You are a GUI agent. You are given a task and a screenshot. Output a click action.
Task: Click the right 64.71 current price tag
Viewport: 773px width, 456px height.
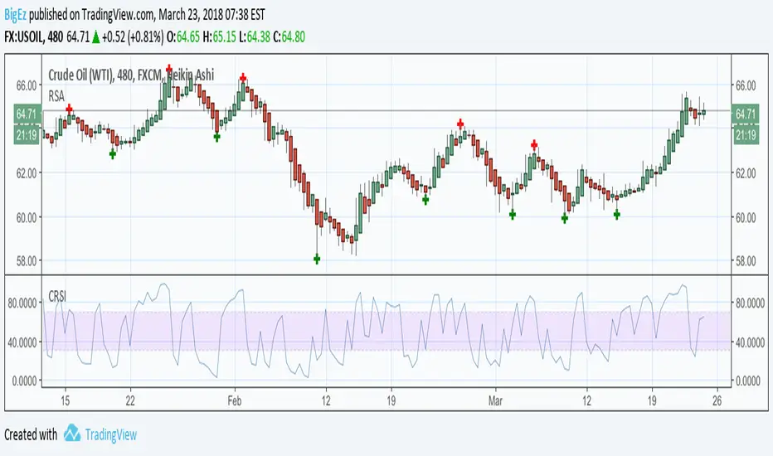(746, 114)
